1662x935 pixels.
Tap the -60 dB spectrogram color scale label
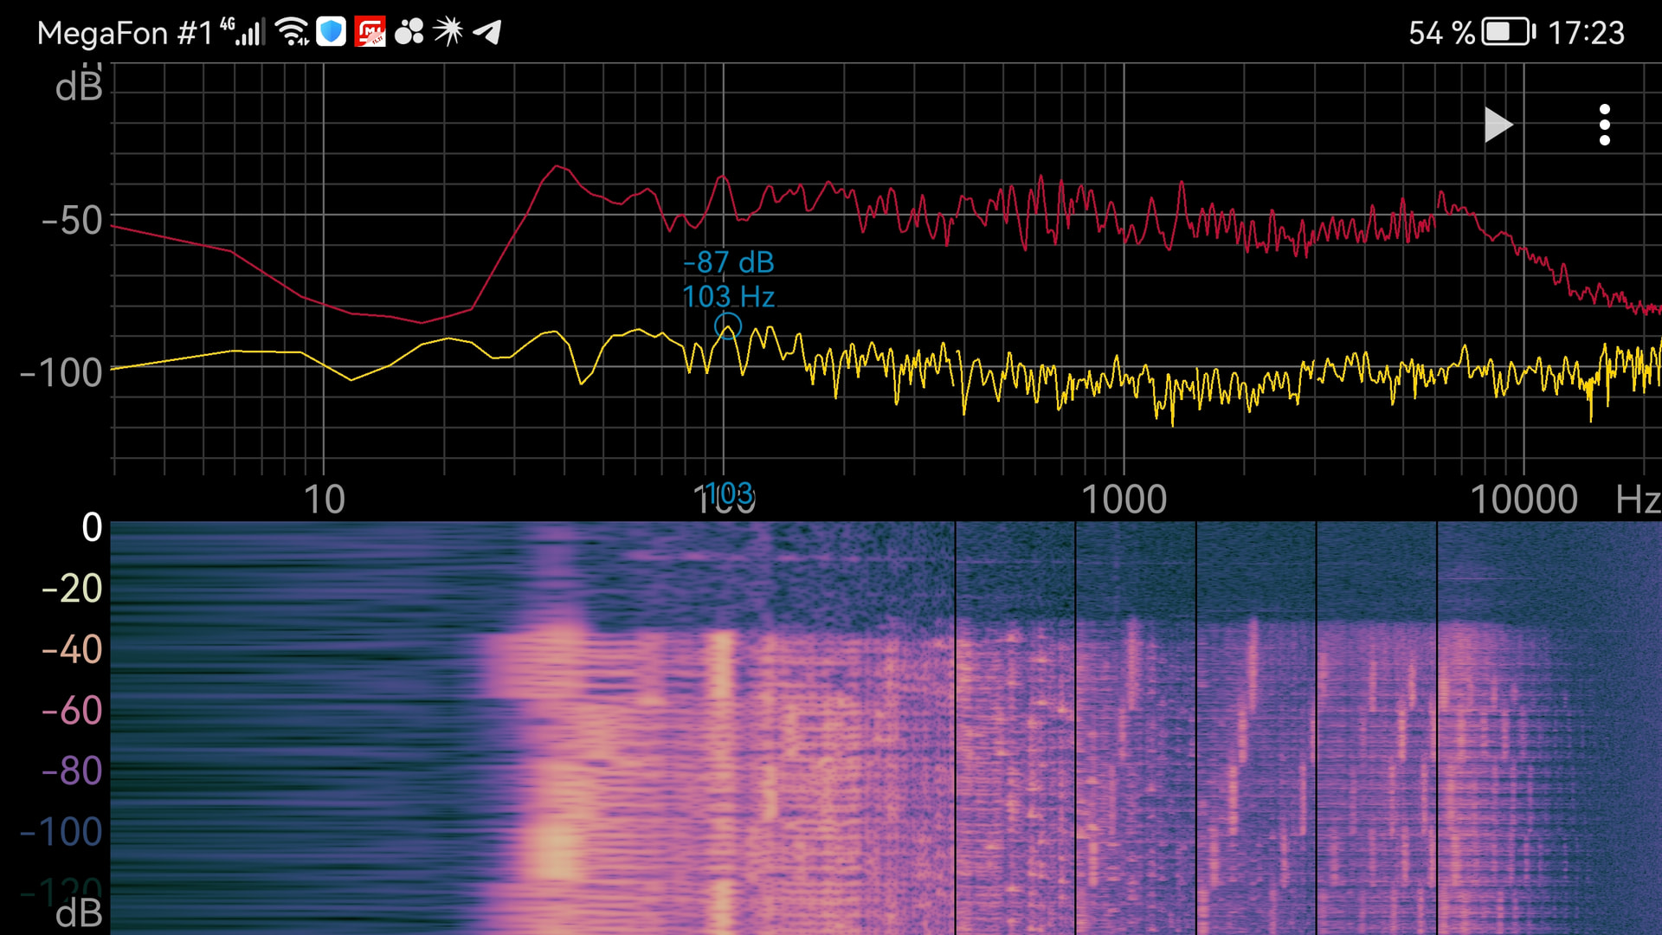click(x=72, y=711)
